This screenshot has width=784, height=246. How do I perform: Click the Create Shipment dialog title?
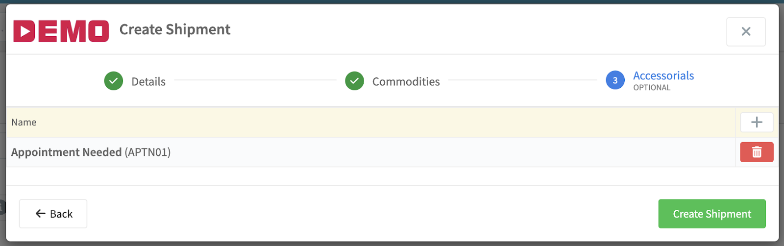(175, 29)
